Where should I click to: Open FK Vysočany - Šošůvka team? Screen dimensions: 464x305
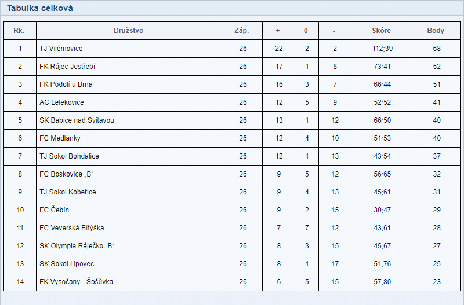pyautogui.click(x=76, y=282)
